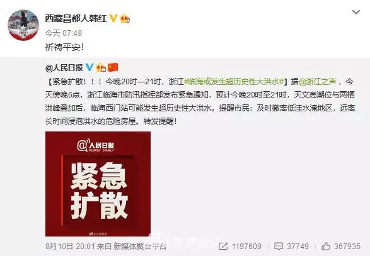Click the 人民日报 logo in the image
Viewport: 370px width, 256px height.
click(95, 145)
